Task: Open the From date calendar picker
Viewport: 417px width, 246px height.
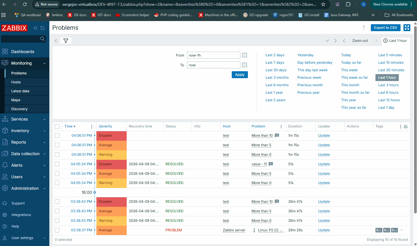Action: coord(244,55)
